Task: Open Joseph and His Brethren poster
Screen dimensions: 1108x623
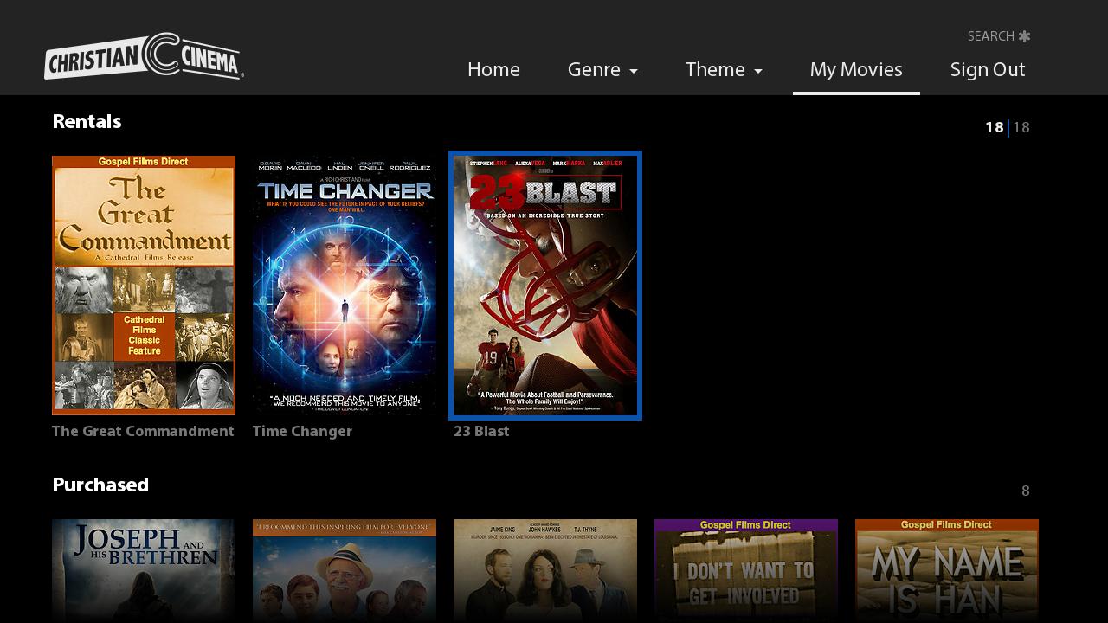Action: point(144,571)
